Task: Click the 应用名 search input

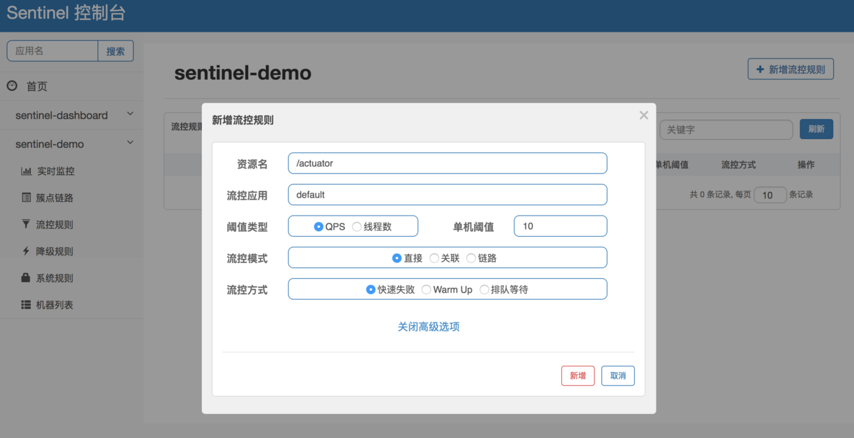Action: (x=52, y=51)
